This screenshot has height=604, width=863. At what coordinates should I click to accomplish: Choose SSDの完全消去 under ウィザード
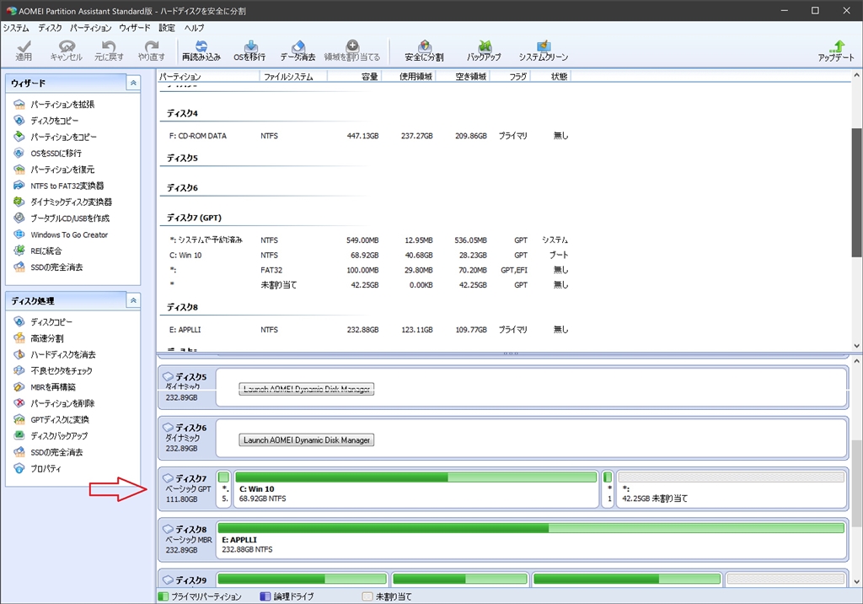pos(56,267)
